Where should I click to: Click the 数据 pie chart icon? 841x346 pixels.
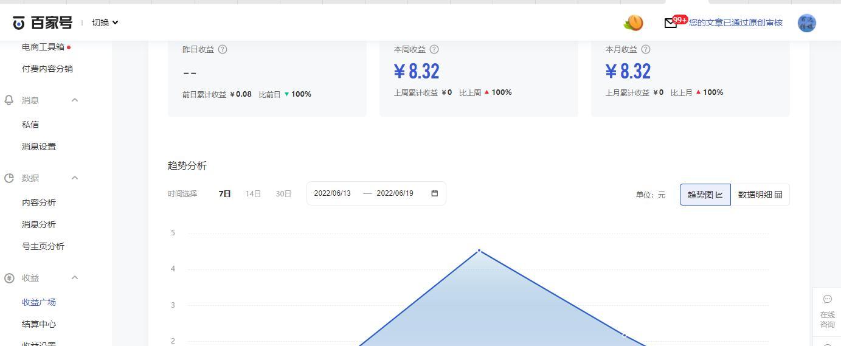coord(9,178)
